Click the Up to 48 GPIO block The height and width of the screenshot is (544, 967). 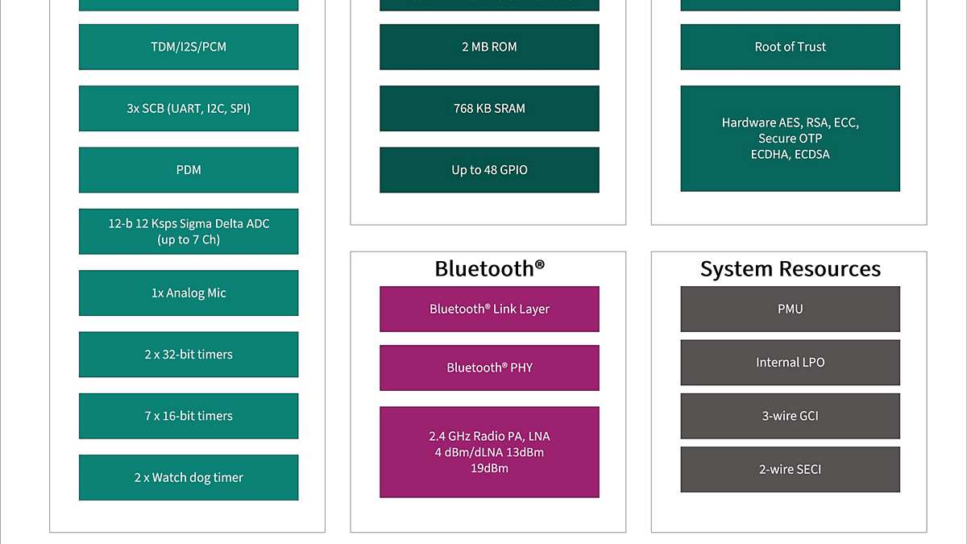tap(489, 170)
